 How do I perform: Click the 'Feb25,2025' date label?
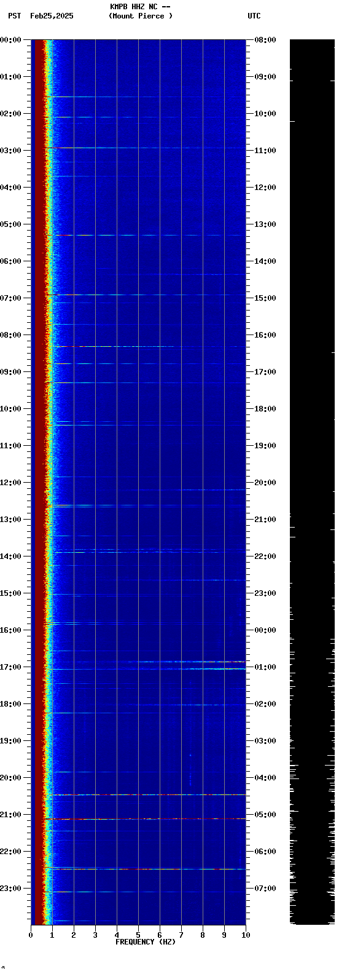(x=52, y=16)
